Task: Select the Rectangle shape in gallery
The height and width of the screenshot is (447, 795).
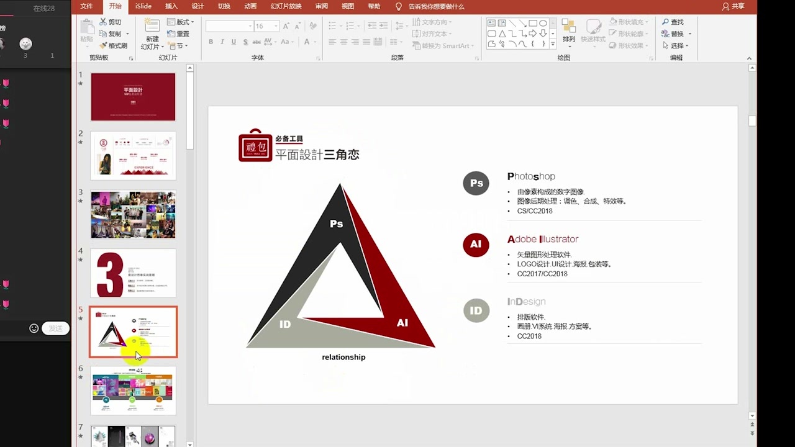Action: pyautogui.click(x=533, y=24)
